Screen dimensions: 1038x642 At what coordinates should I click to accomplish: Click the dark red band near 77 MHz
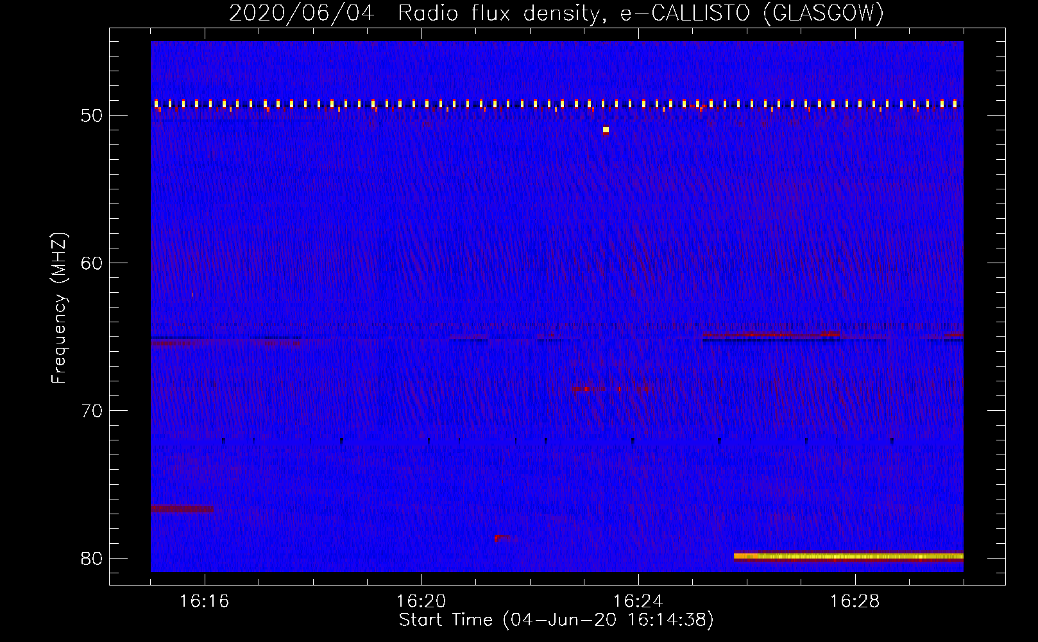click(x=182, y=509)
